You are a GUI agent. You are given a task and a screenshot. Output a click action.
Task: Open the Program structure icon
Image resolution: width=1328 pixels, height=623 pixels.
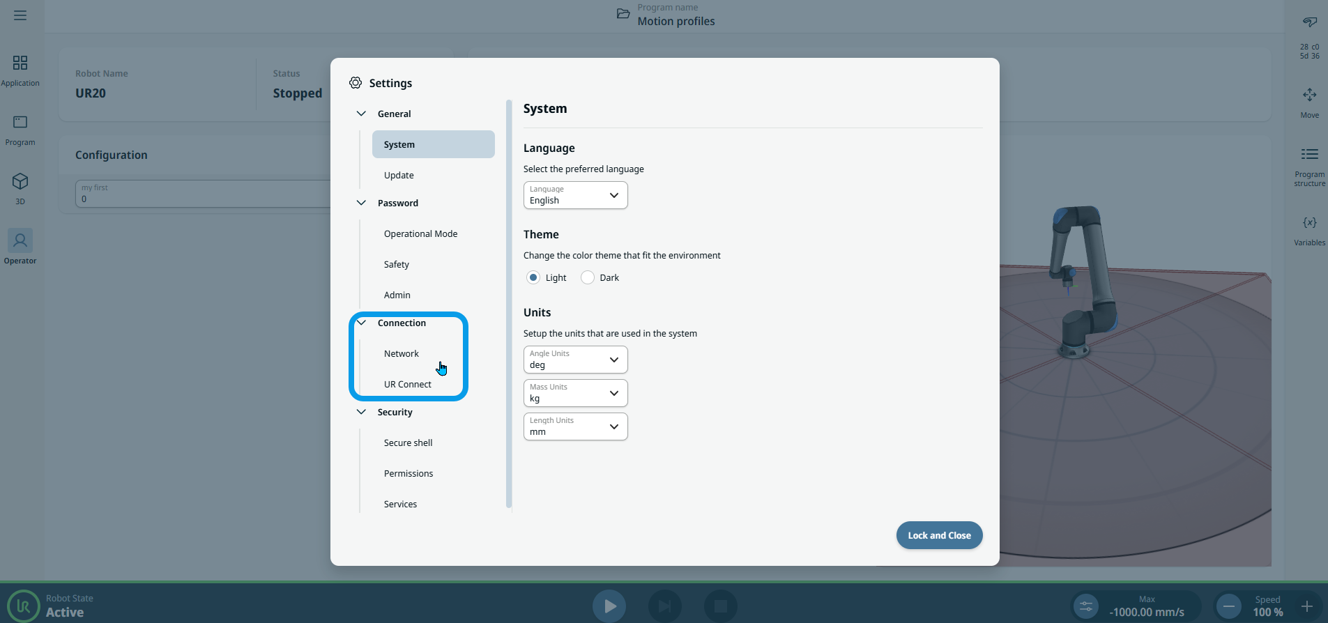click(x=1309, y=155)
